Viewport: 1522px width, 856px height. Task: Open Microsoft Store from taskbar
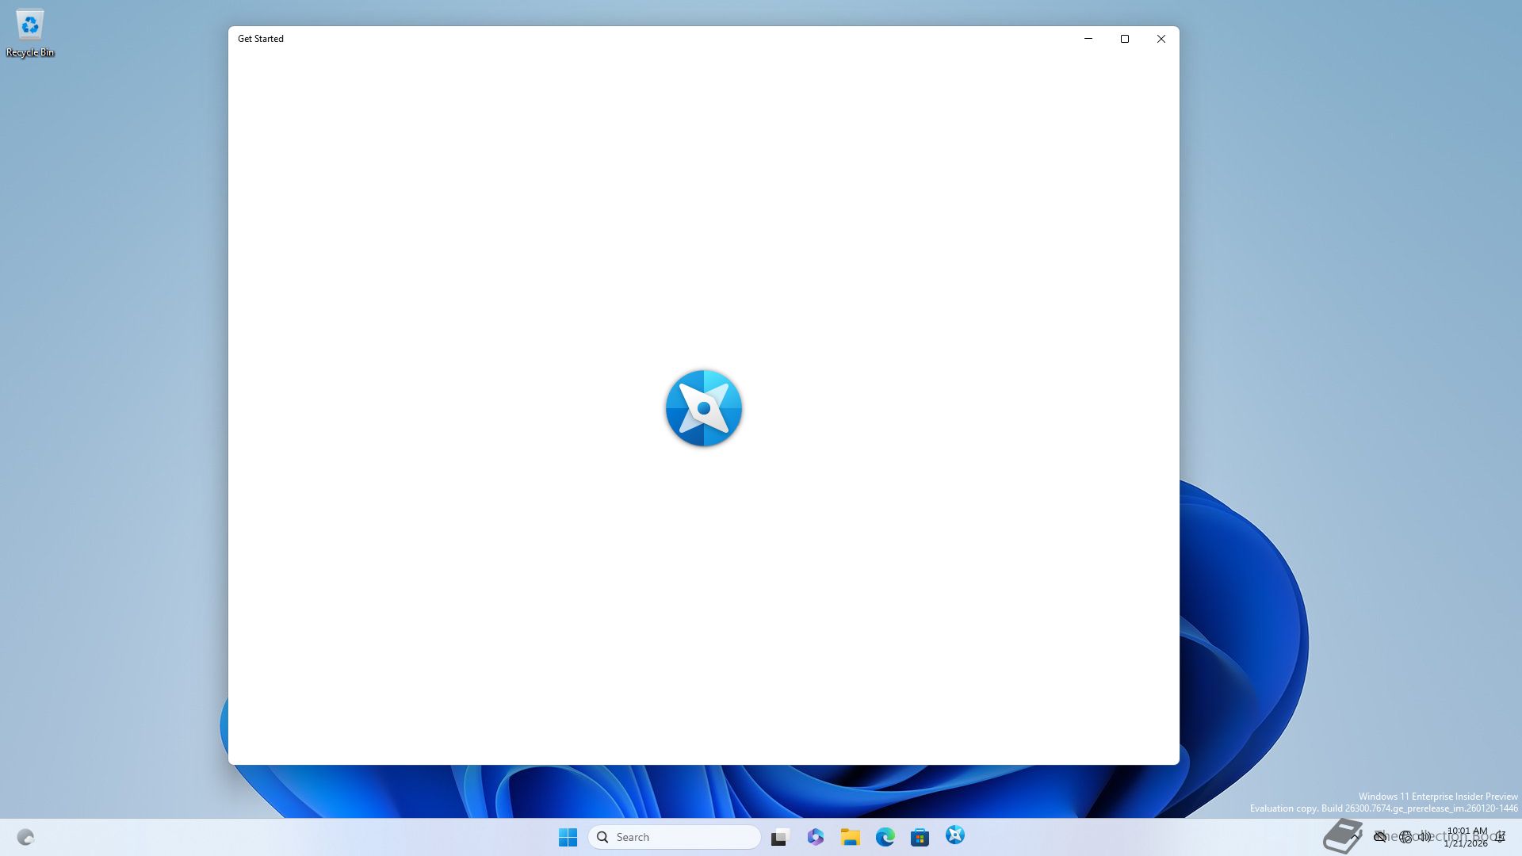(x=920, y=837)
